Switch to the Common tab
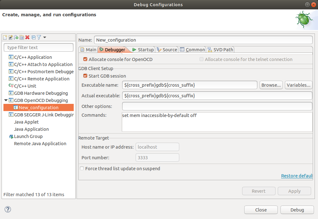 [192, 49]
